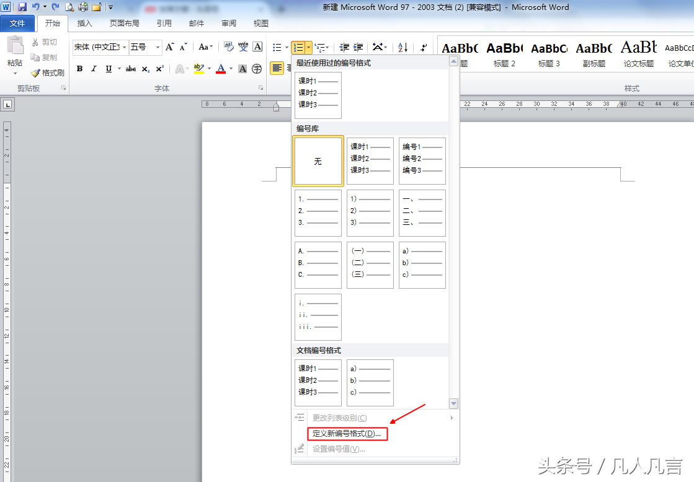Viewport: 694px width, 482px height.
Task: Toggle italic text formatting
Action: tap(94, 69)
